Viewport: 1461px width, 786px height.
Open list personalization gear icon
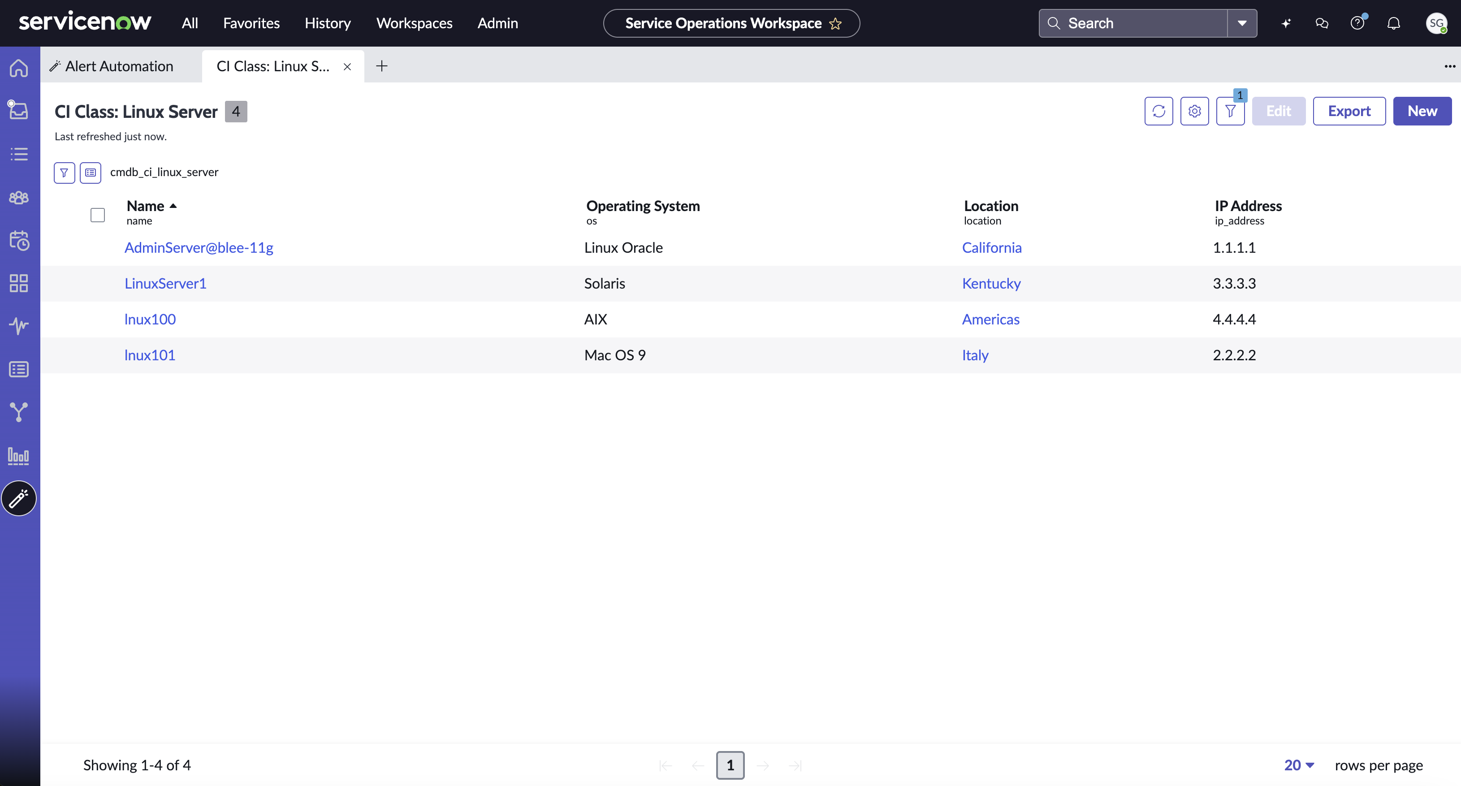tap(1194, 111)
